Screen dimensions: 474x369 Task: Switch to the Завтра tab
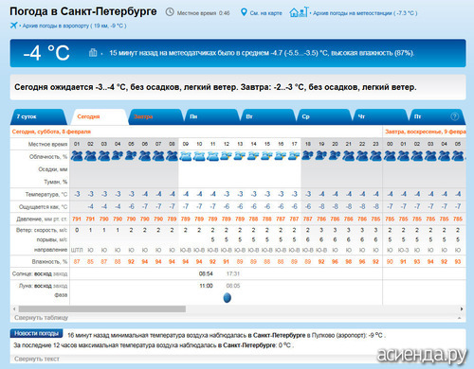pyautogui.click(x=155, y=116)
